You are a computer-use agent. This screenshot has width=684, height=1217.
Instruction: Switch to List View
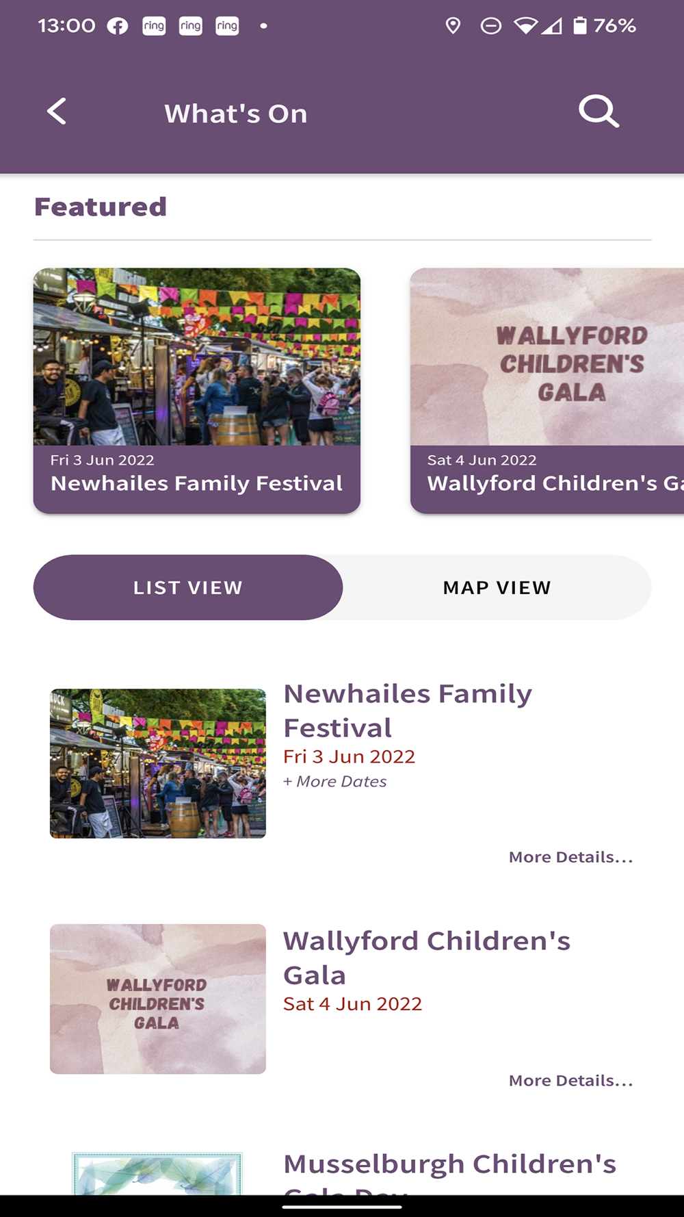[188, 587]
